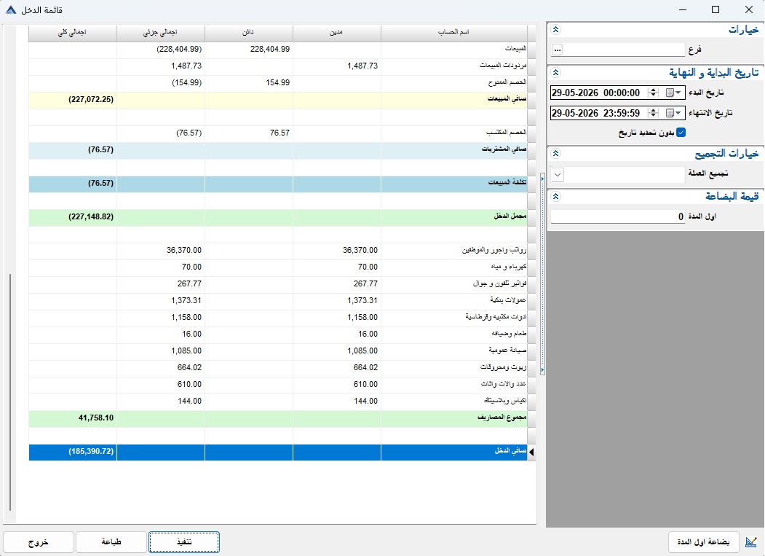Click the branch browse ellipsis button
765x556 pixels.
[558, 50]
